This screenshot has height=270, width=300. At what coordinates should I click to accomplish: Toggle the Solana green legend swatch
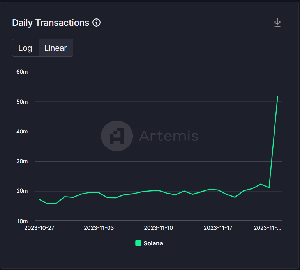(x=138, y=243)
